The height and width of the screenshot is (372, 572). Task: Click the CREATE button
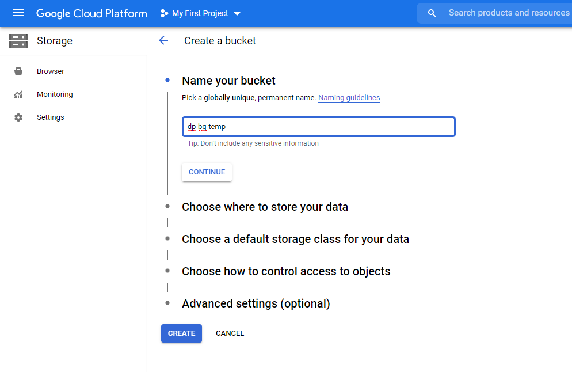click(181, 333)
